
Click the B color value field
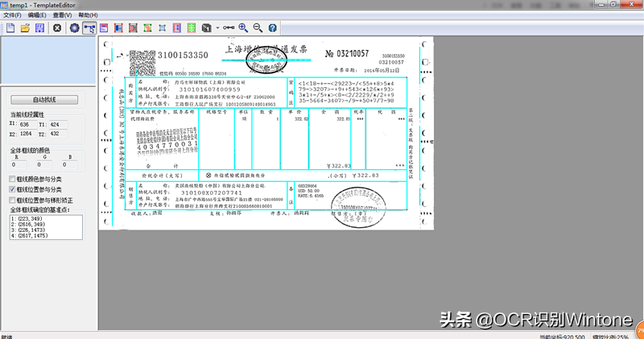pyautogui.click(x=69, y=164)
